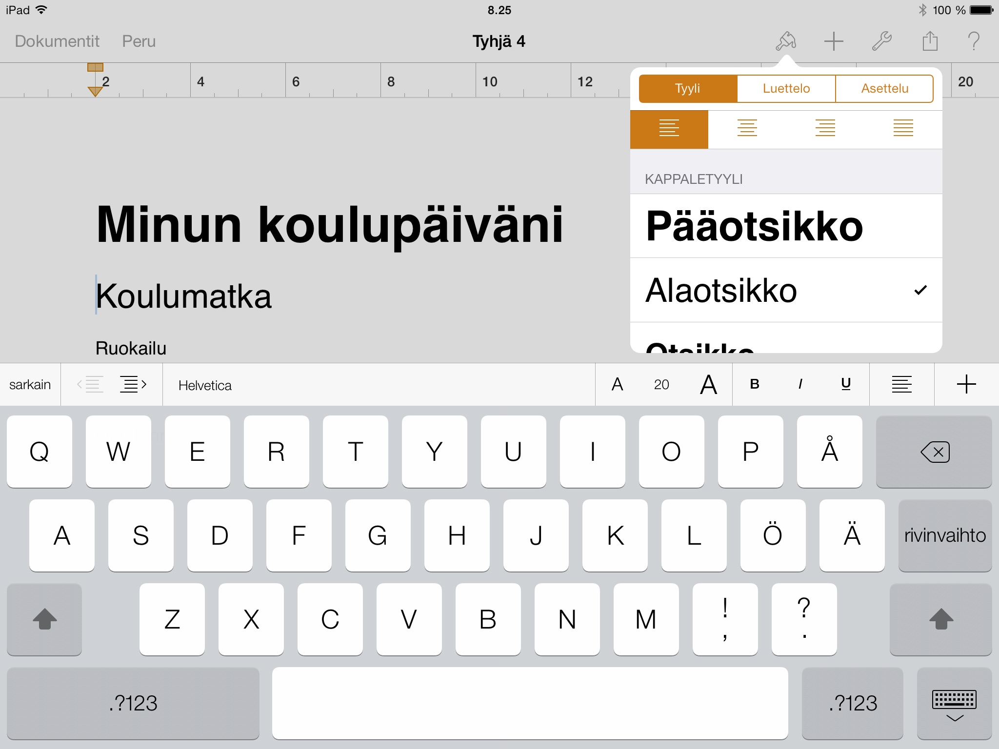
Task: Open the wrench tools menu
Action: pyautogui.click(x=881, y=41)
